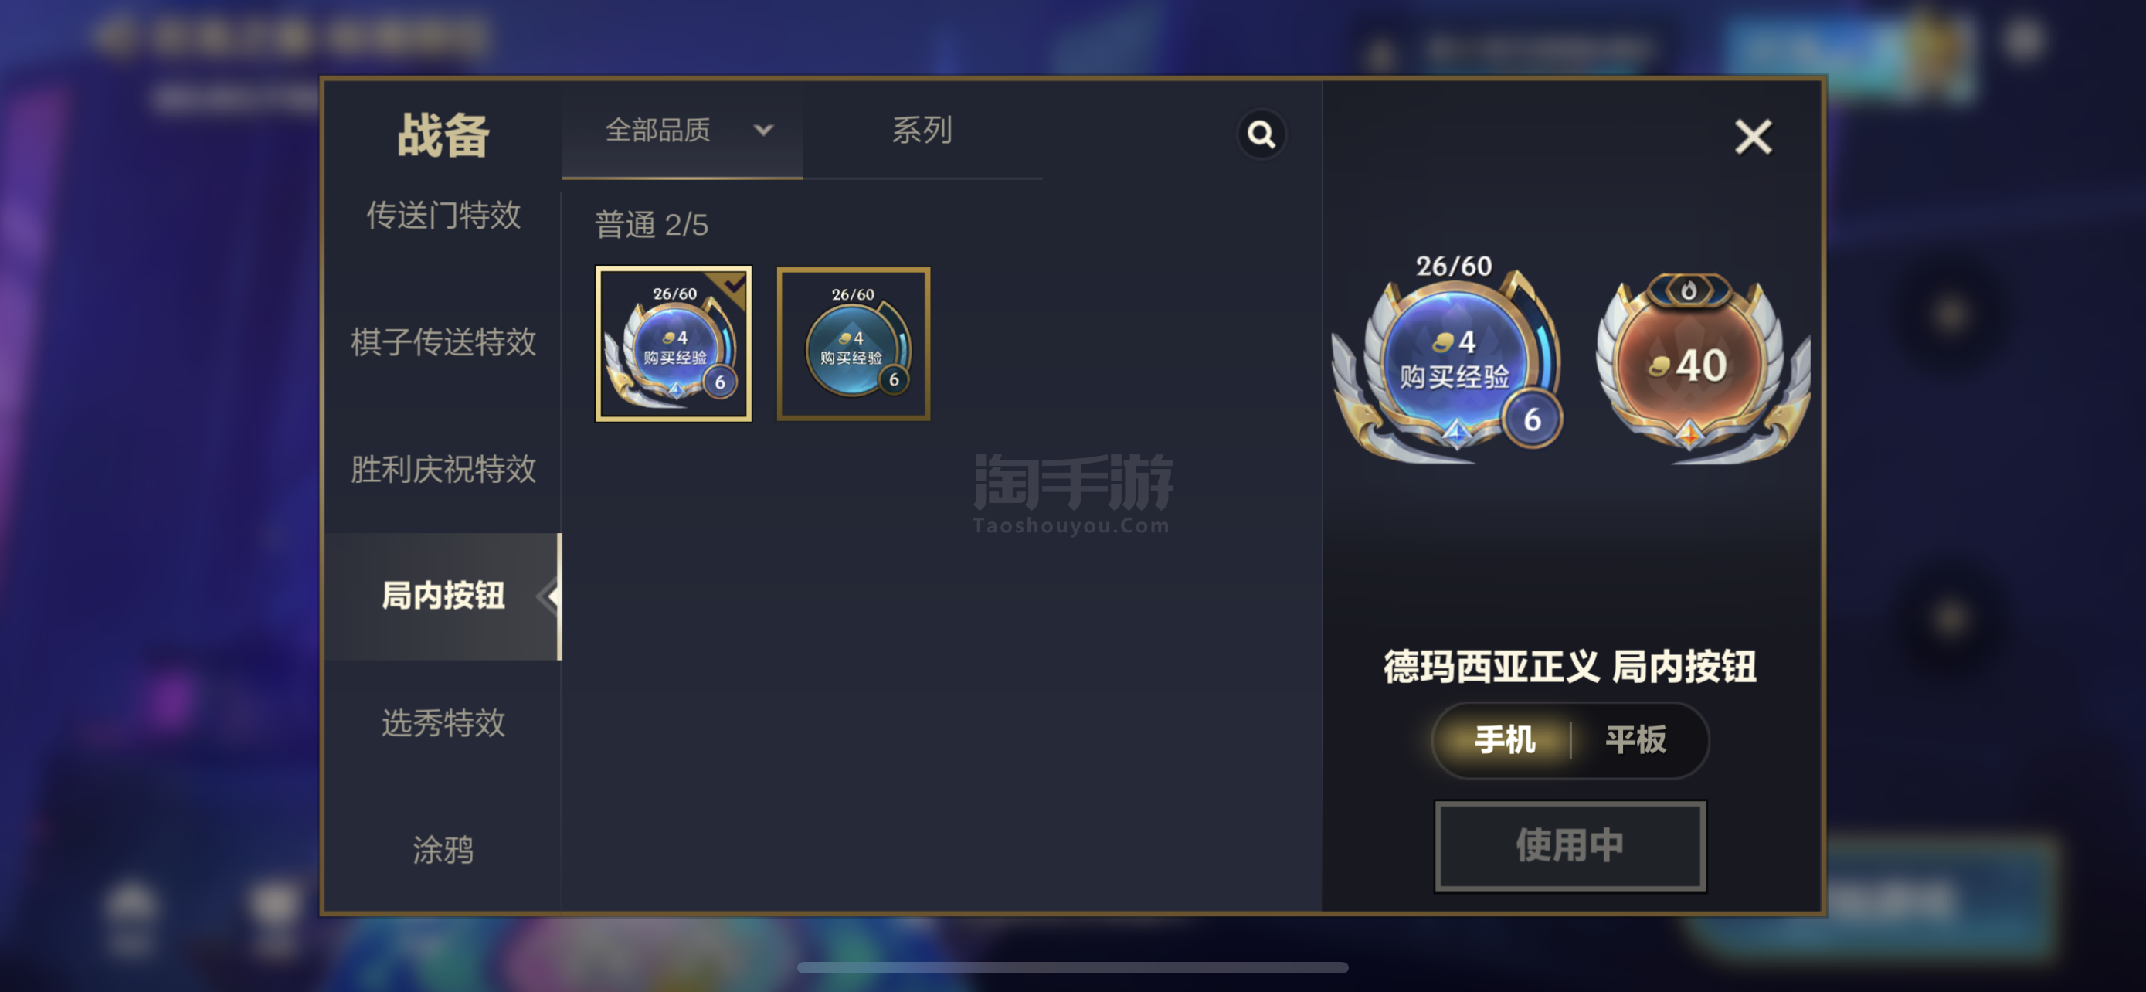Select the equipped 购买经验 button thumbnail with checkmark
Screen dimensions: 2146x992
coord(673,344)
